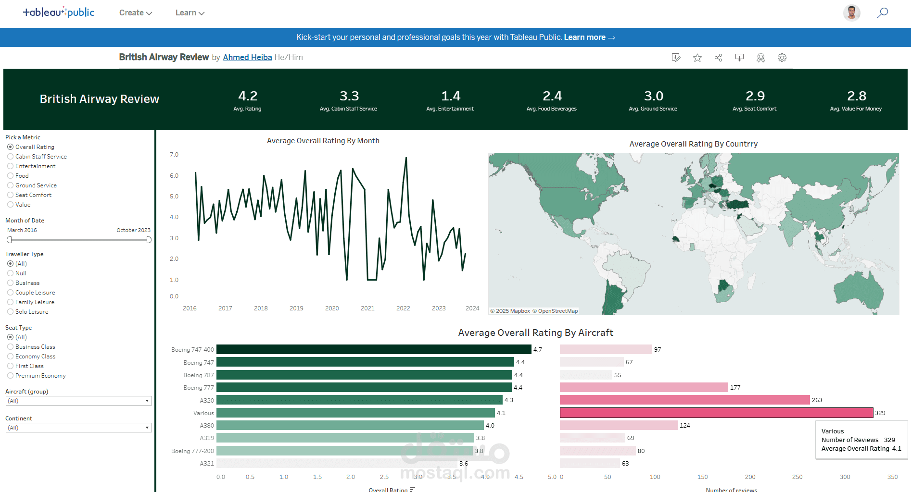Click the Boeing 747-400 rating bar
Screen dimensions: 911x492
pyautogui.click(x=374, y=349)
